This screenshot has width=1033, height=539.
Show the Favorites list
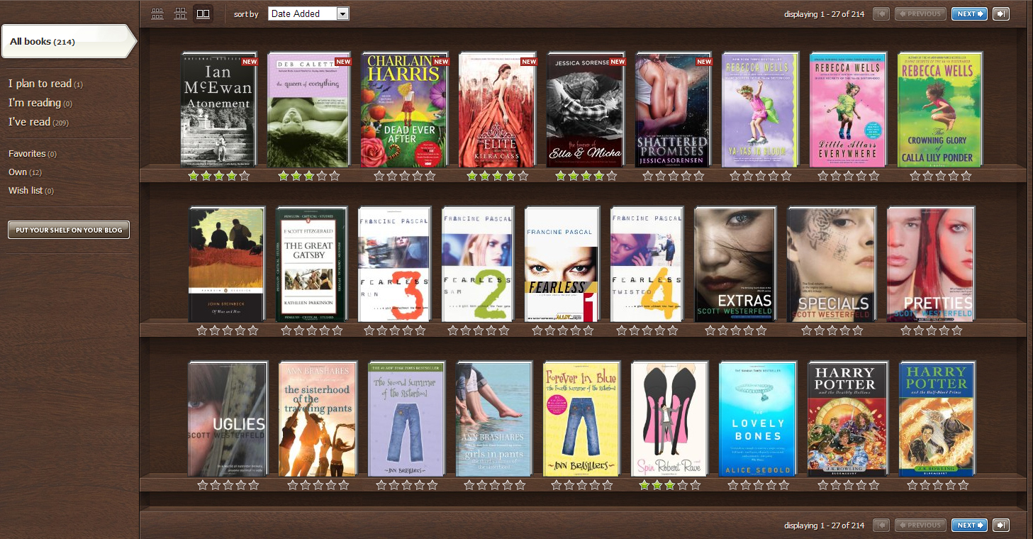[x=32, y=154]
